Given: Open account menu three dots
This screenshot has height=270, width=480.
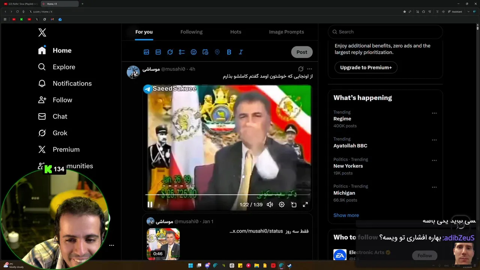Looking at the screenshot, I should (111, 245).
